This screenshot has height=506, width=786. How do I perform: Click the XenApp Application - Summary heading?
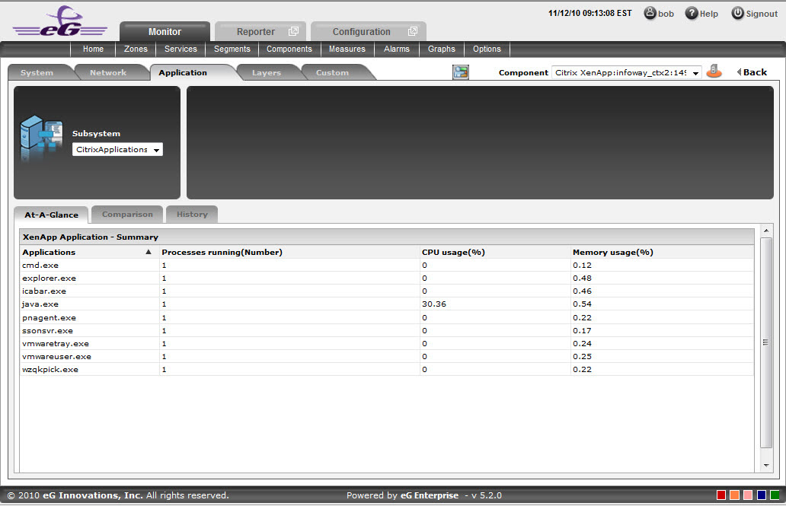pos(90,237)
